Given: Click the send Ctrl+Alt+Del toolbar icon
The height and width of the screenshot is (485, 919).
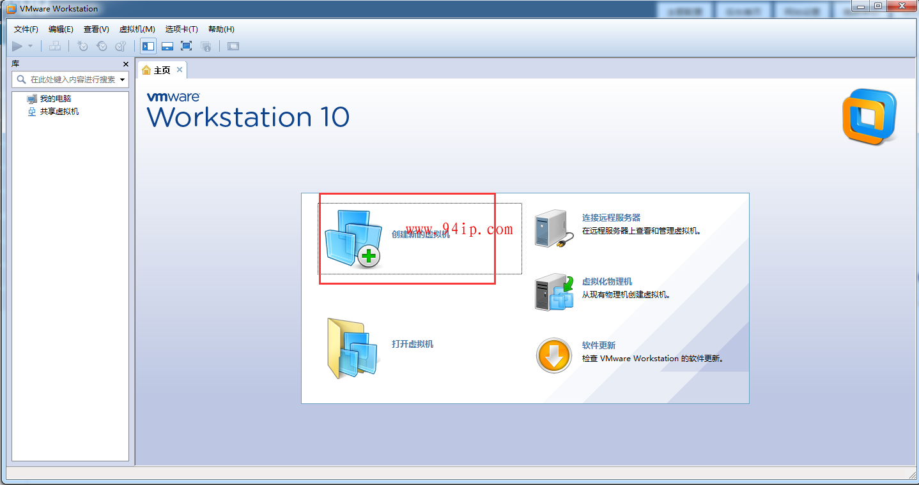Looking at the screenshot, I should click(55, 46).
